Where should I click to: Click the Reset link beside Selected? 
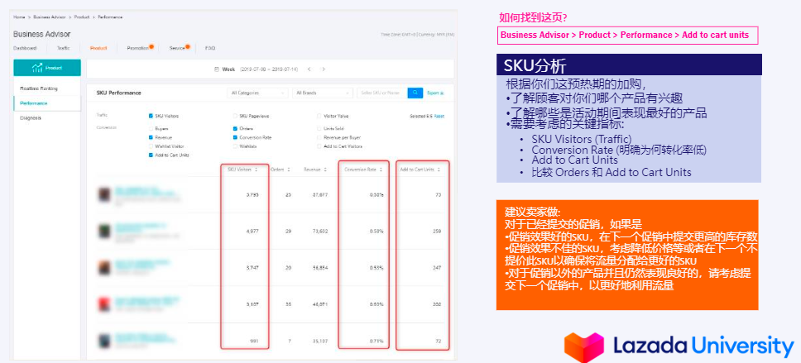(439, 116)
